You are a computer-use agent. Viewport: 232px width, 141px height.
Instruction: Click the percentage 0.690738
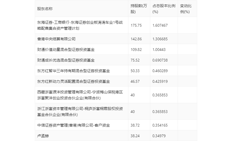click(160, 60)
